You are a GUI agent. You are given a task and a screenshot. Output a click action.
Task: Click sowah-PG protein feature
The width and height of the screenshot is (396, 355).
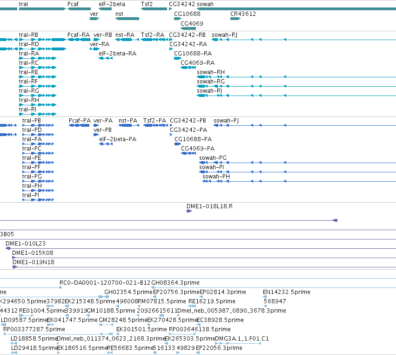(x=297, y=163)
